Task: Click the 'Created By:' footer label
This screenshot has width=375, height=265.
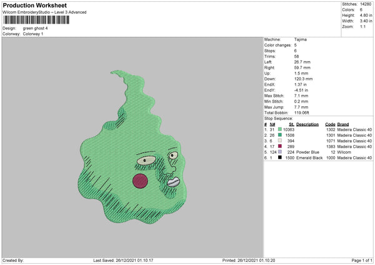Action: 13,261
